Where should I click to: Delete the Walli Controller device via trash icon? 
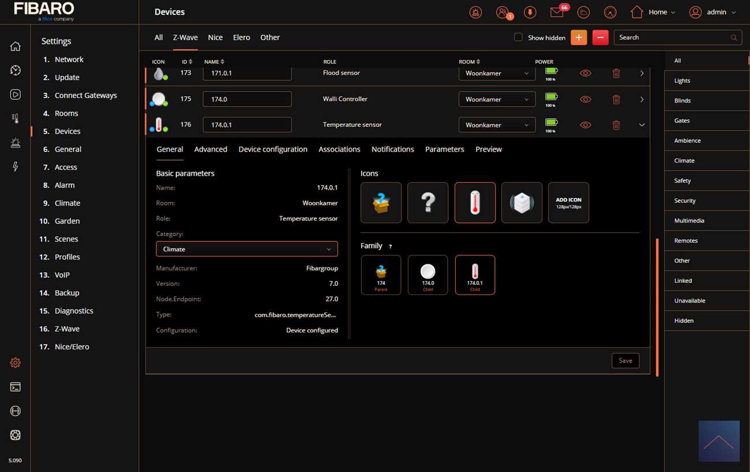[616, 99]
